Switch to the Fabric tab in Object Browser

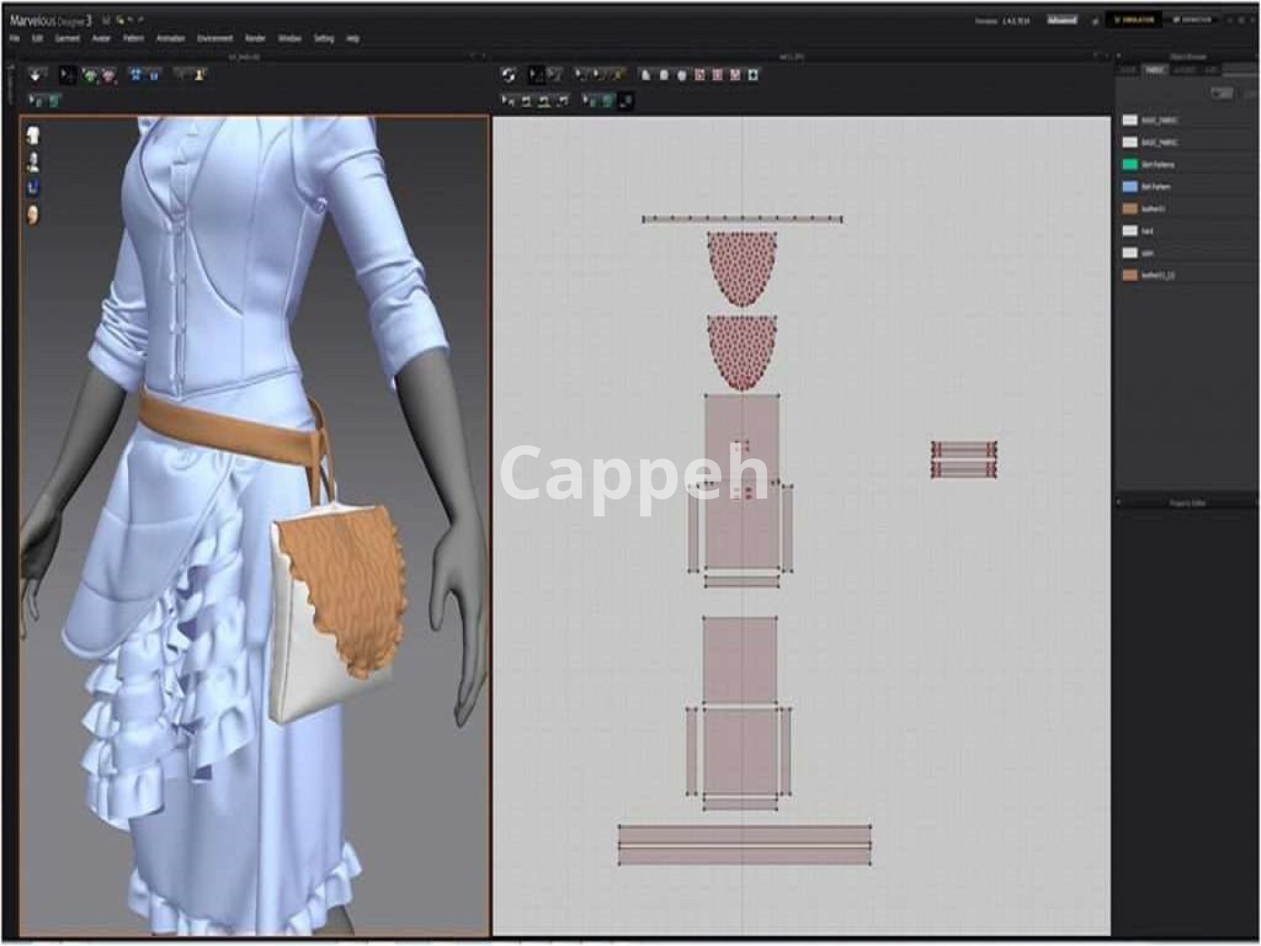pyautogui.click(x=1155, y=70)
